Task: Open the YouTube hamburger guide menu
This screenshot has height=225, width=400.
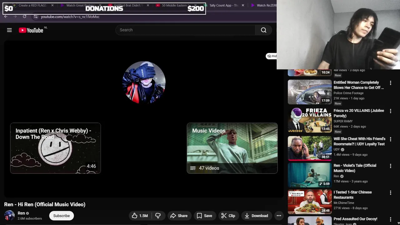Action: tap(9, 30)
